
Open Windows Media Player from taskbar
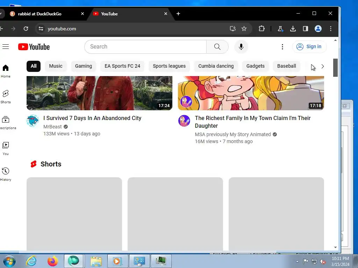117,261
